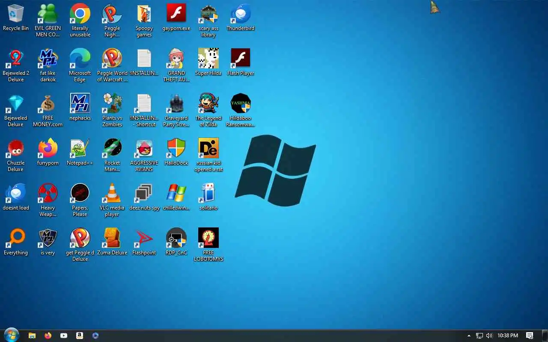Image resolution: width=548 pixels, height=342 pixels.
Task: Select the HalloDock shield shortcut
Action: pos(176,153)
